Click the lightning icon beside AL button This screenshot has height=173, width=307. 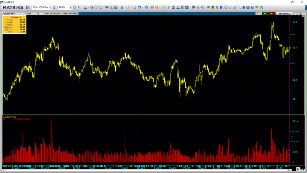click(257, 14)
